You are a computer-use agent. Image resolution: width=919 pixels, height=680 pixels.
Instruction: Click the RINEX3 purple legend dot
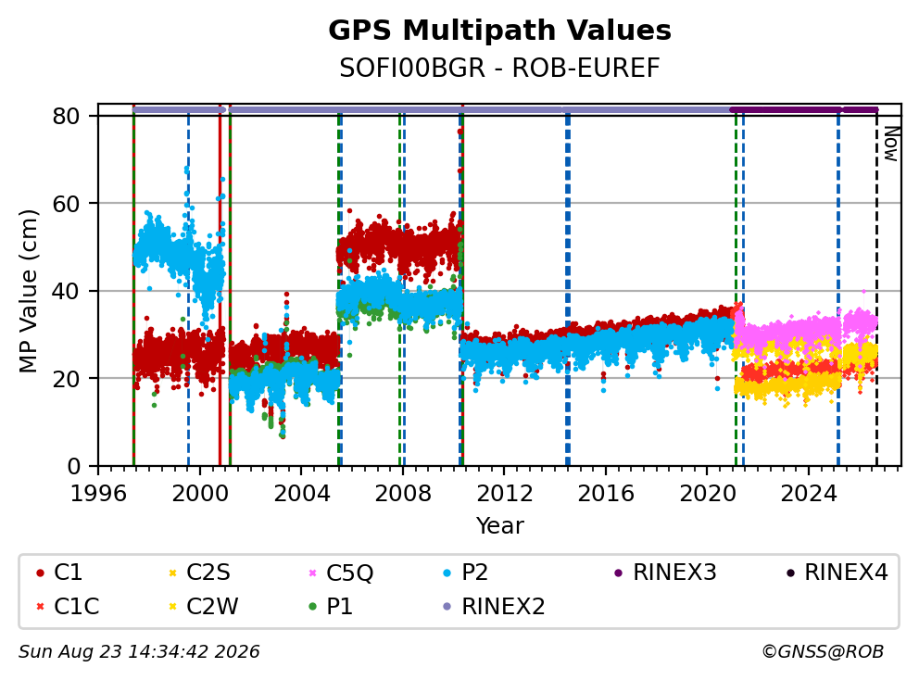click(x=618, y=573)
